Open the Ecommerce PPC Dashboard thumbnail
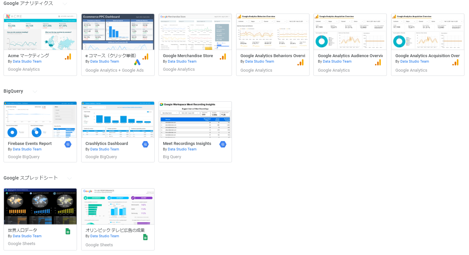The width and height of the screenshot is (469, 255). click(x=118, y=32)
